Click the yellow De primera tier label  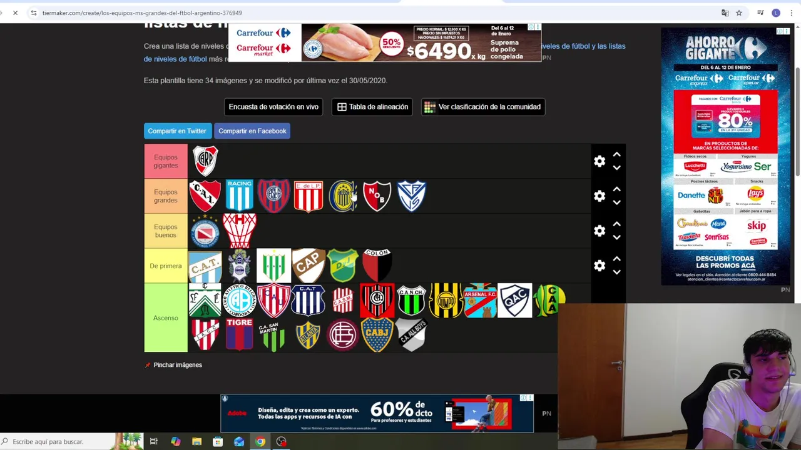pyautogui.click(x=166, y=266)
